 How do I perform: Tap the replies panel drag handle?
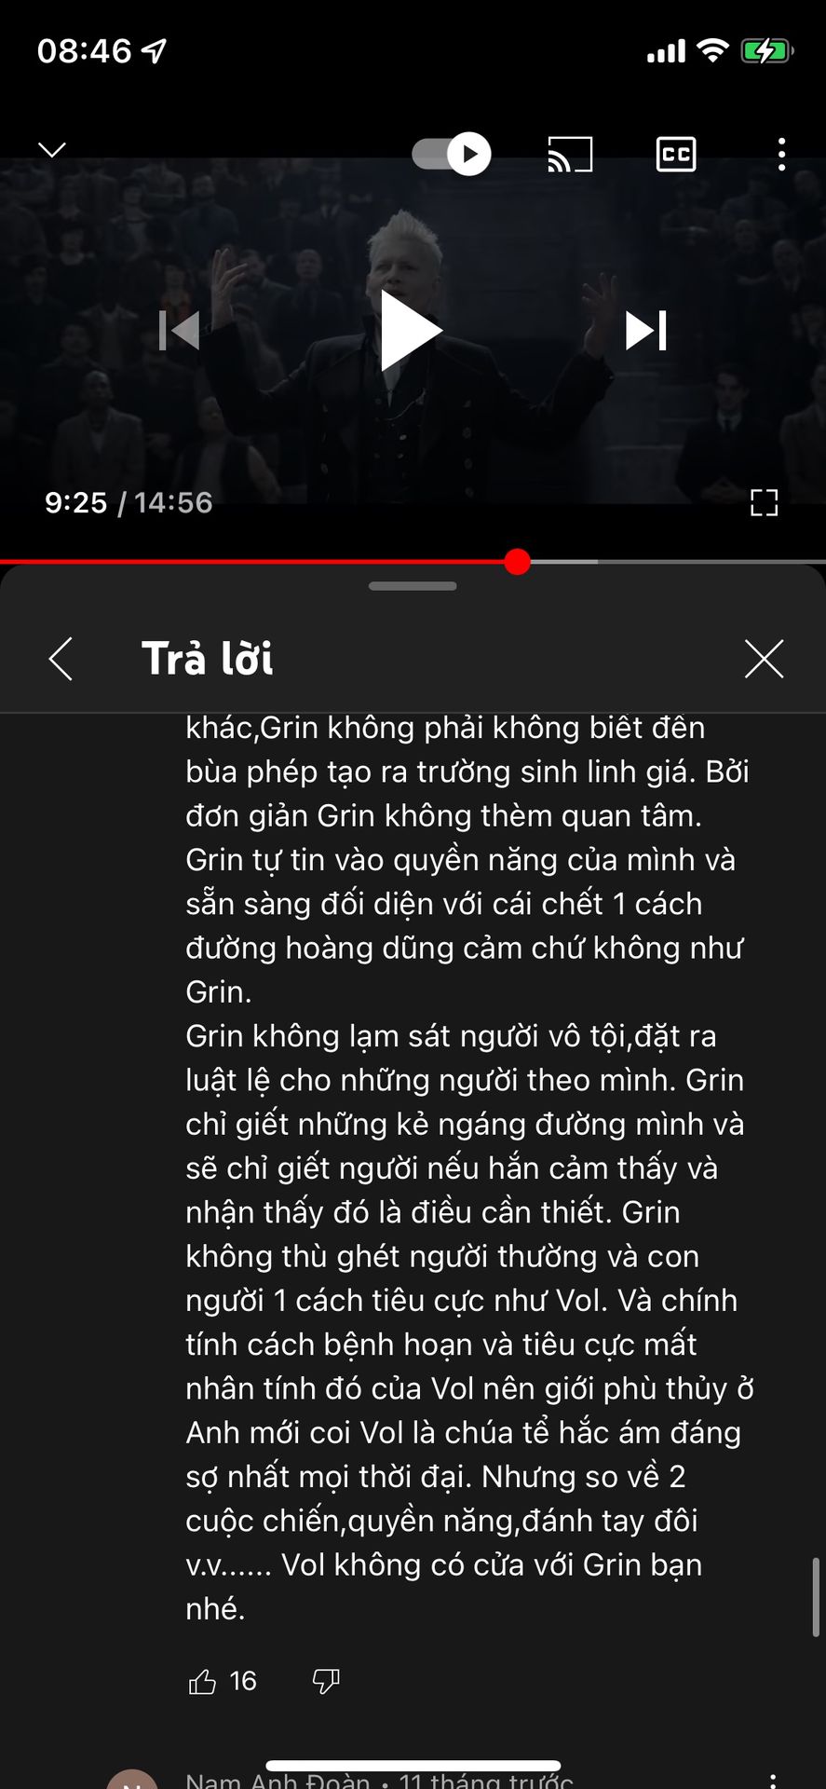[413, 586]
